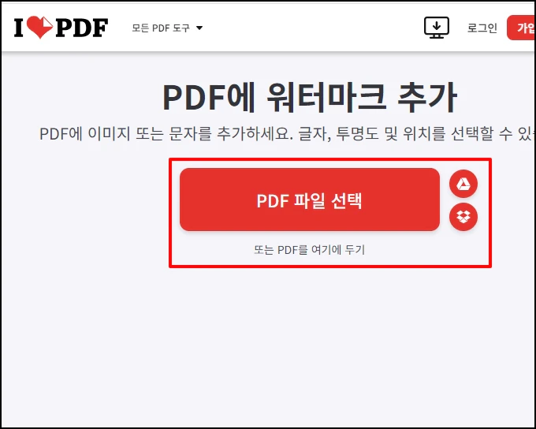
Task: Click the red 가입 sign-up button
Action: coord(521,28)
